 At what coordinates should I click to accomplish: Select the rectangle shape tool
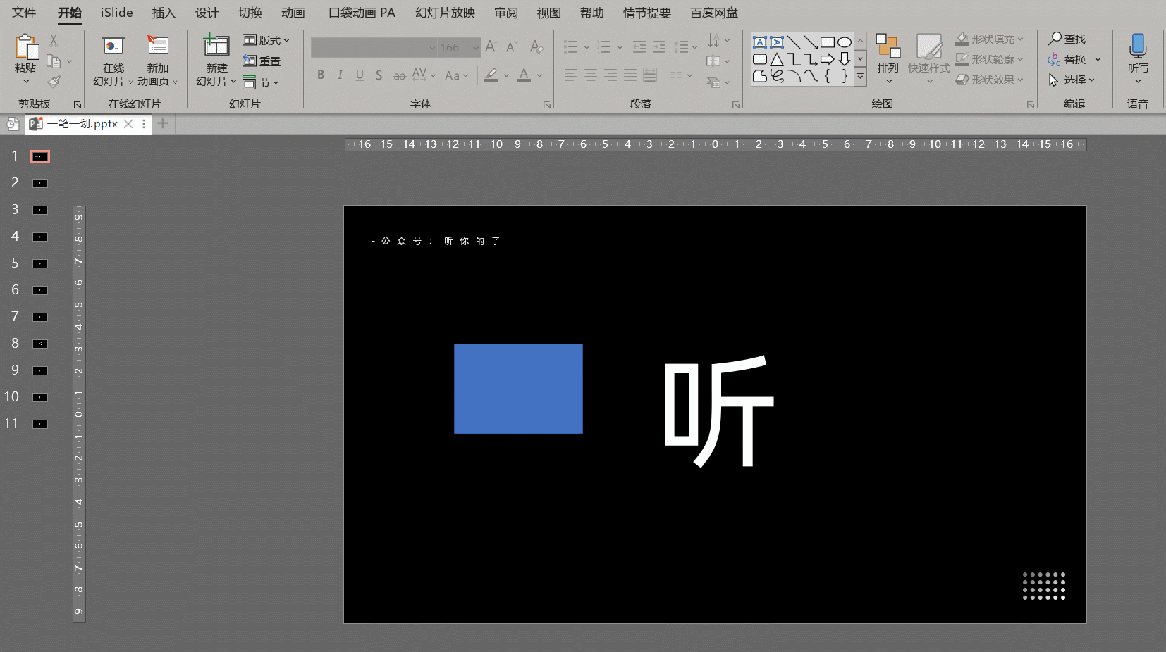point(828,42)
